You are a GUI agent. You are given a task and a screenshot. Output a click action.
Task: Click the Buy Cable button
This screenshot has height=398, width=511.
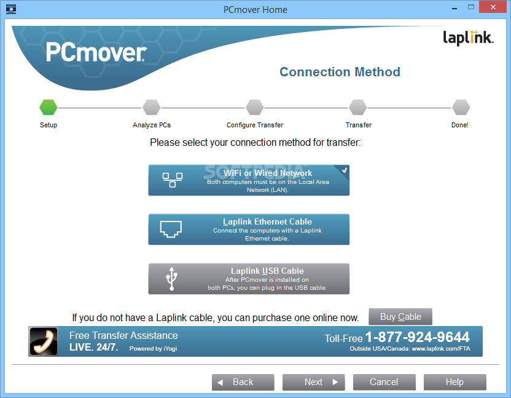[400, 317]
